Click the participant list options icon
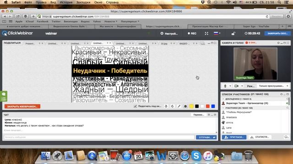Screen dimensions: 293x164 [286, 137]
